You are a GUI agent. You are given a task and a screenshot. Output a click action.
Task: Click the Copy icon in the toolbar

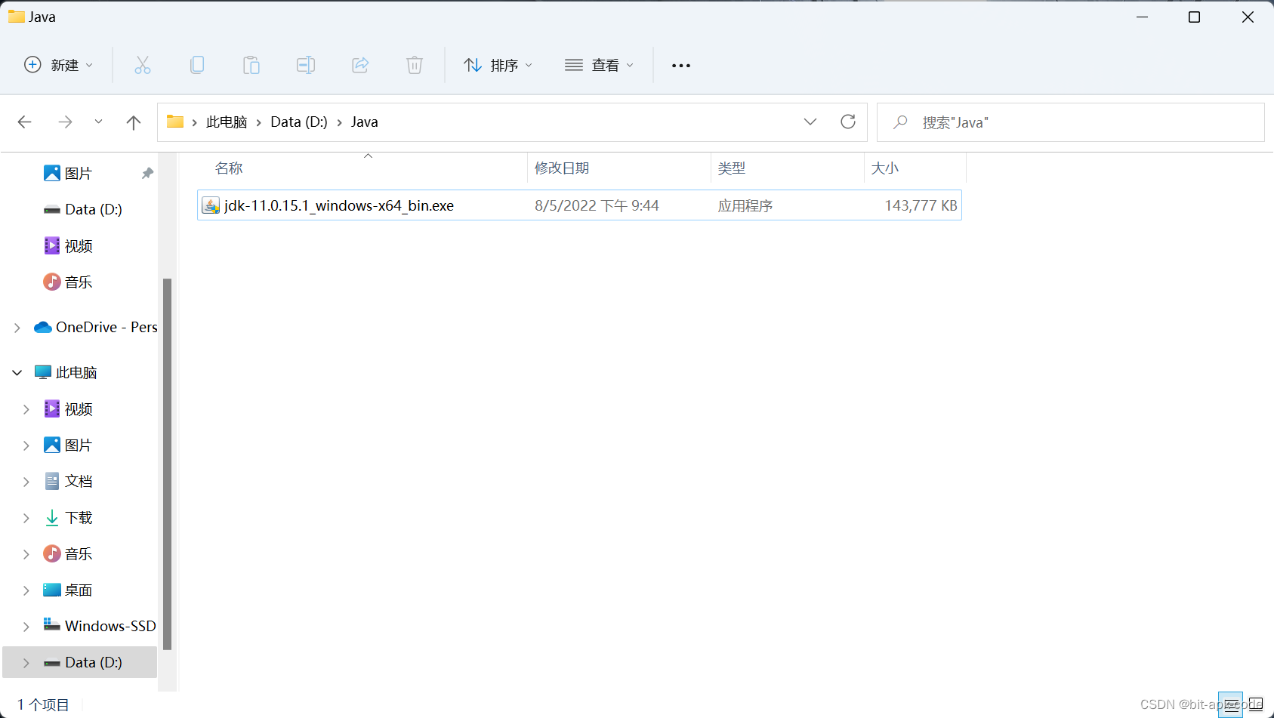(x=197, y=65)
